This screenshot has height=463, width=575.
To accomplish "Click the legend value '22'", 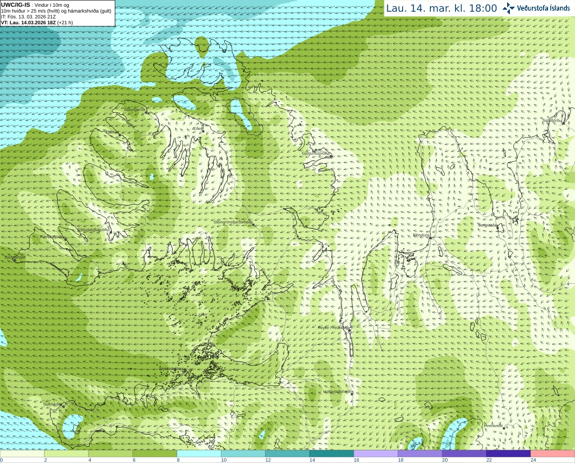I will [489, 460].
